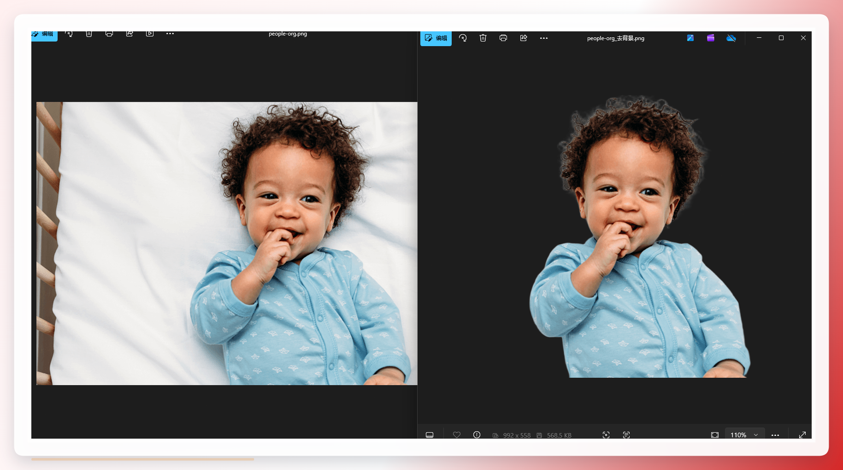843x470 pixels.
Task: Print from the left people-org.png window
Action: [109, 34]
